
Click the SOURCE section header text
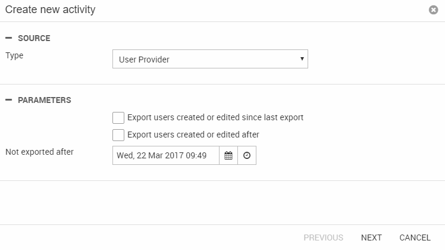pyautogui.click(x=34, y=38)
